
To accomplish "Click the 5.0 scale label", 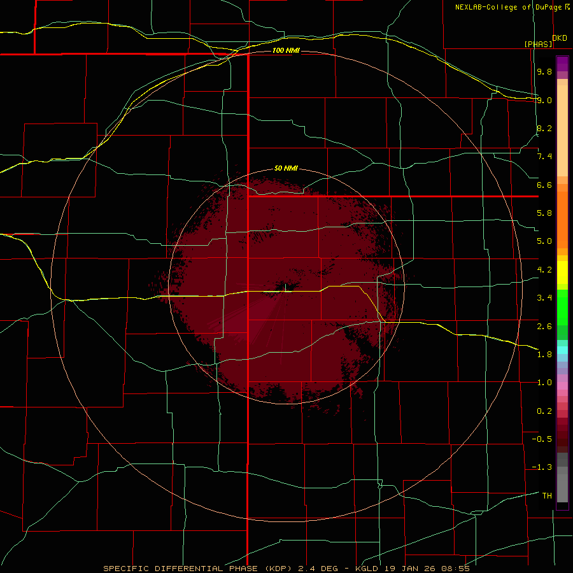I will click(544, 241).
